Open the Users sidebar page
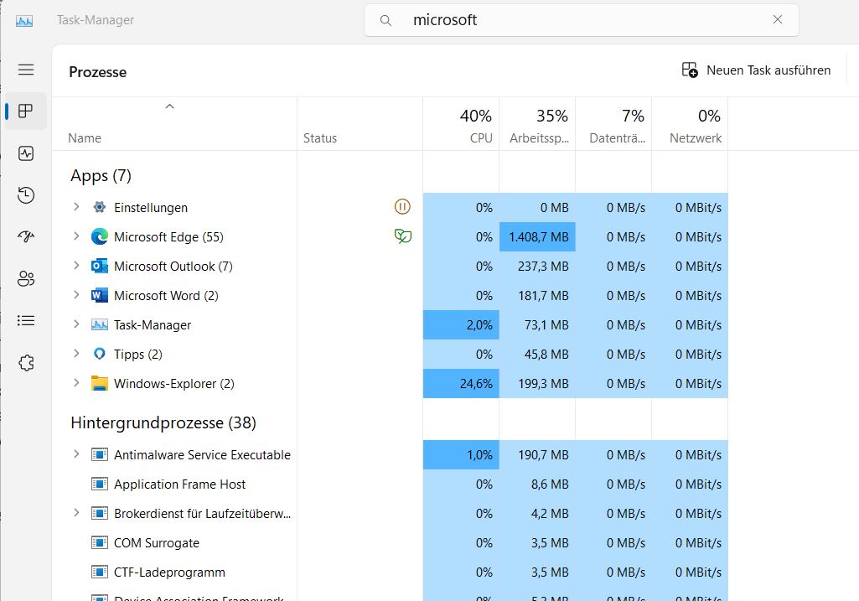This screenshot has width=859, height=601. (x=26, y=279)
